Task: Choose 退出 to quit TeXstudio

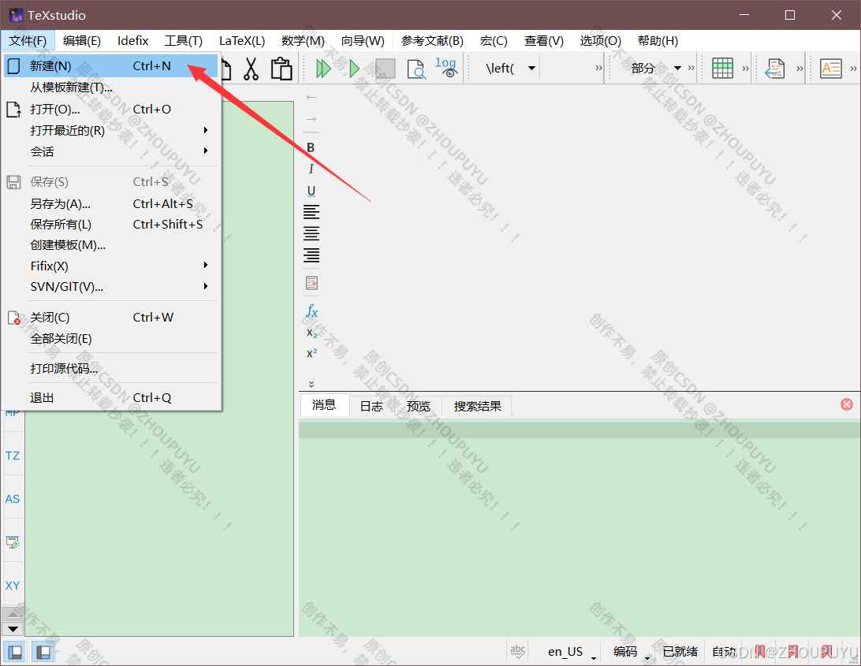Action: [111, 397]
